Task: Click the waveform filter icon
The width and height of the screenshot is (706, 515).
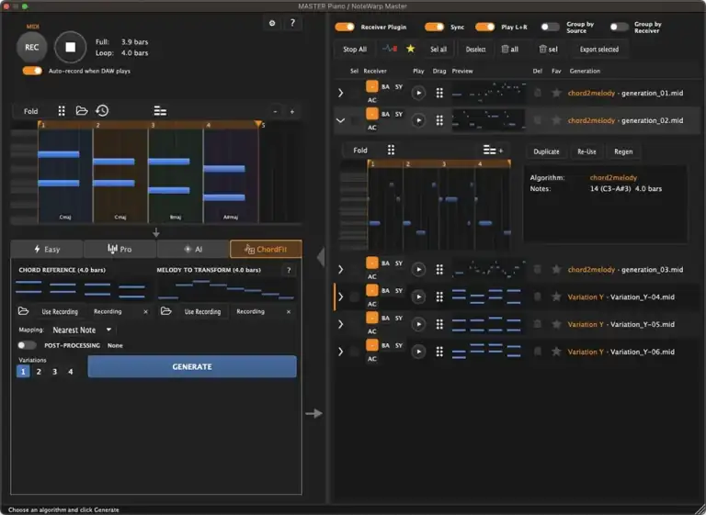Action: tap(390, 49)
